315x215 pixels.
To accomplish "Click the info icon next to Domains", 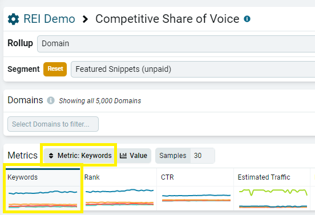I will [51, 100].
